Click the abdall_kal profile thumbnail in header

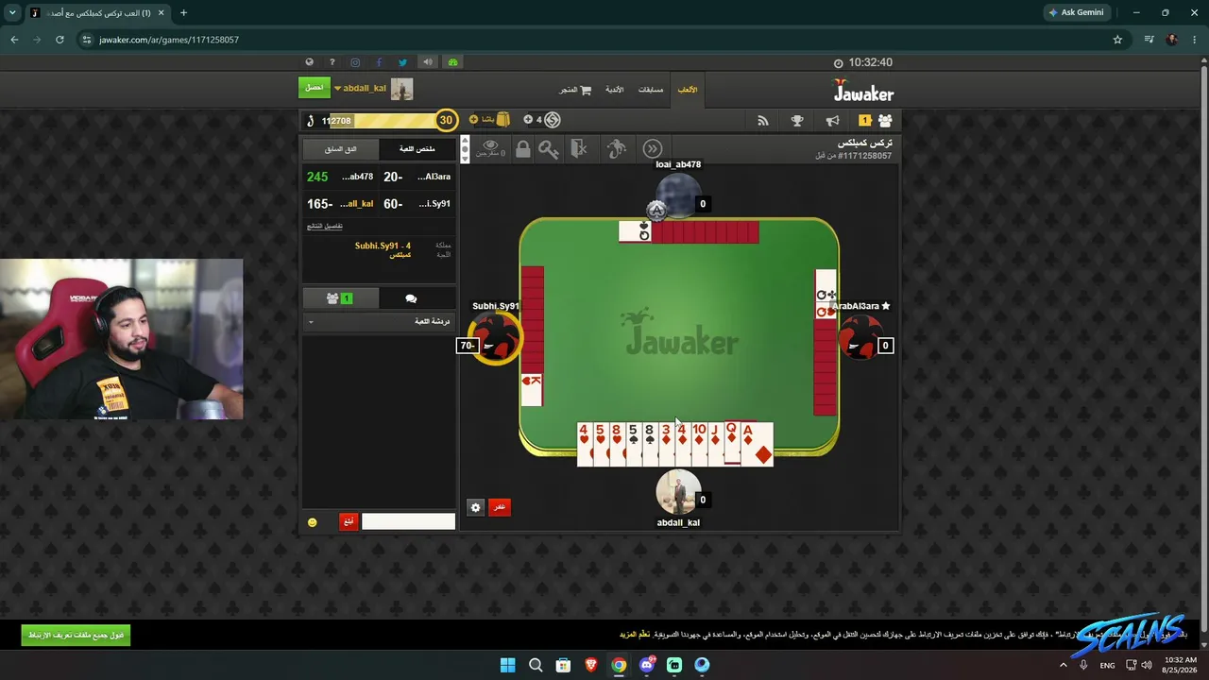401,89
